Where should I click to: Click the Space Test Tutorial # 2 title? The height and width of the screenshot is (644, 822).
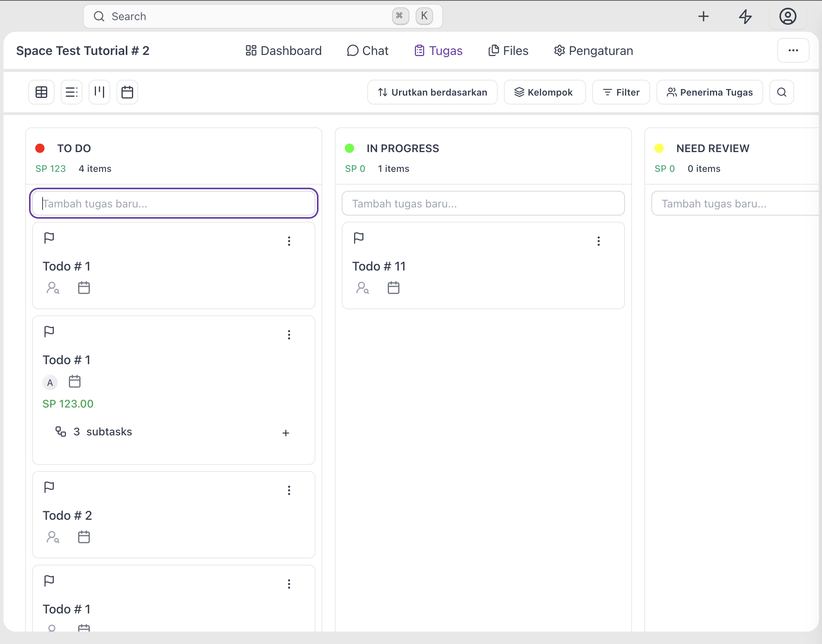point(83,51)
